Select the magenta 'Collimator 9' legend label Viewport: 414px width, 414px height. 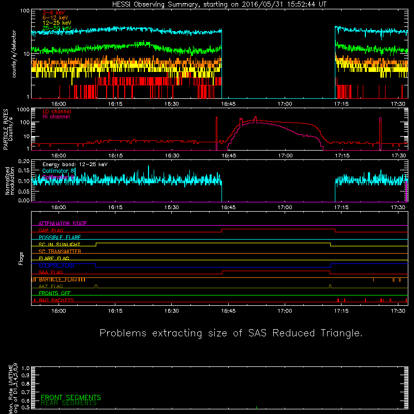coord(58,177)
